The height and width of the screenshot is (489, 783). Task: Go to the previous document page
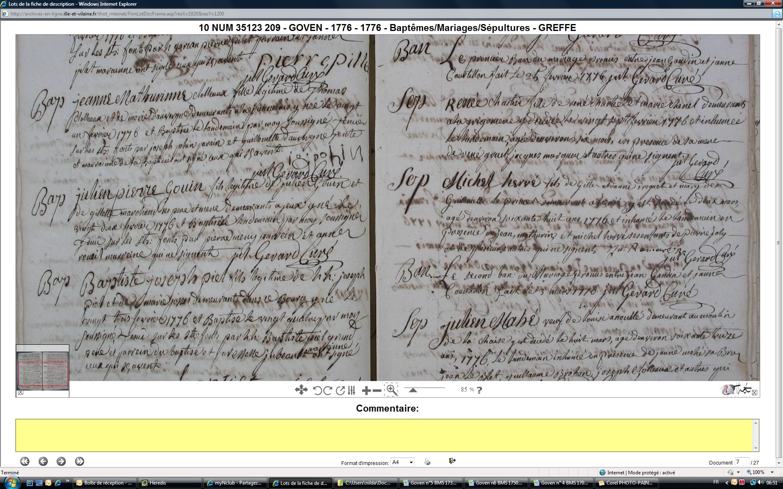(43, 461)
